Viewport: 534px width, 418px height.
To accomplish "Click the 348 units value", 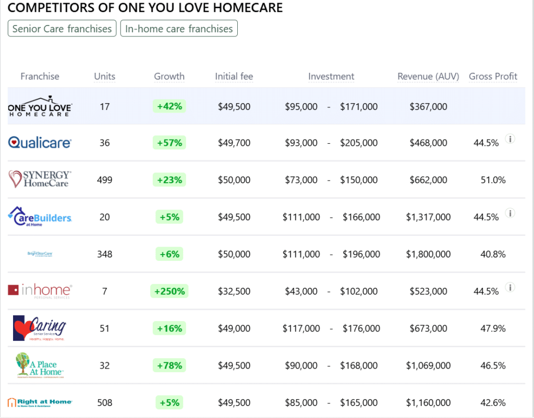I will 104,254.
